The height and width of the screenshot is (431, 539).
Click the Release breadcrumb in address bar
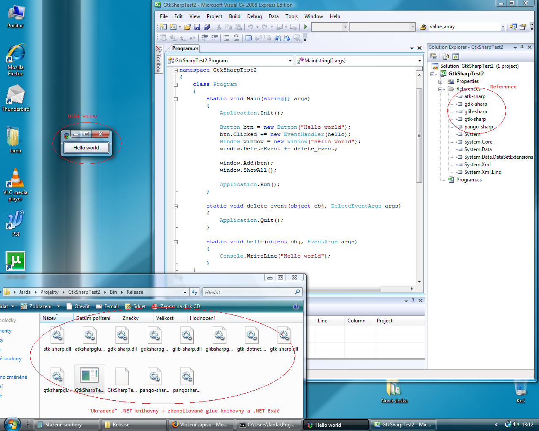click(x=135, y=292)
